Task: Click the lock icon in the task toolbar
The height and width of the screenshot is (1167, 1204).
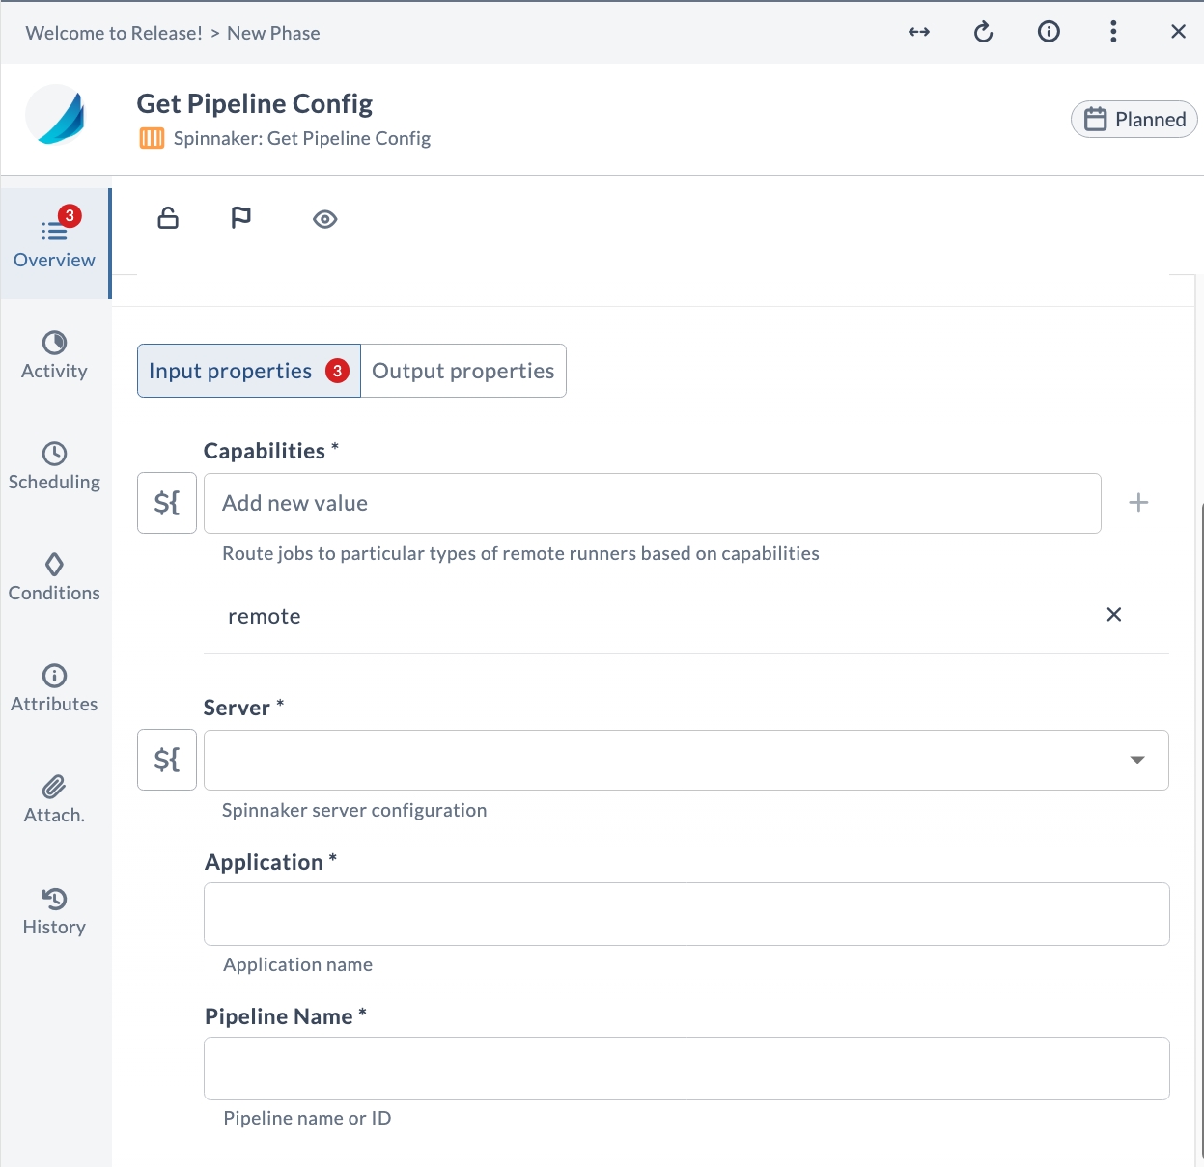Action: click(x=167, y=218)
